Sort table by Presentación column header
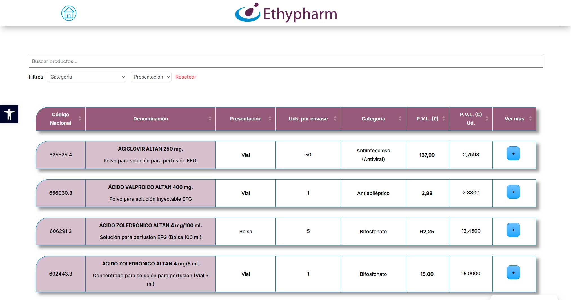 (x=245, y=119)
